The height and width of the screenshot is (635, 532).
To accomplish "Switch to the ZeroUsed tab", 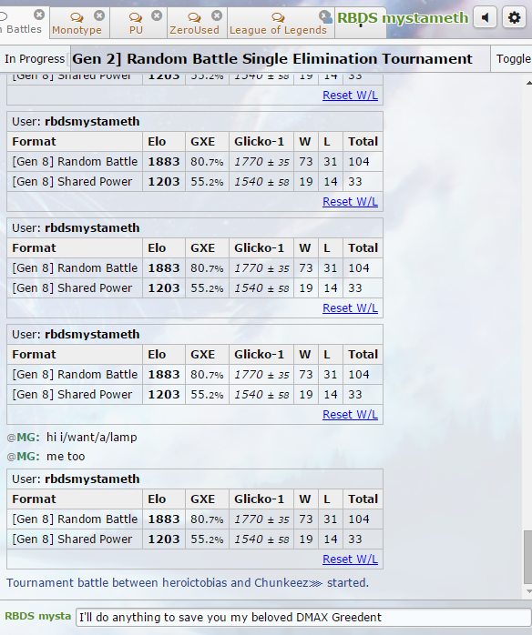I will [x=194, y=23].
